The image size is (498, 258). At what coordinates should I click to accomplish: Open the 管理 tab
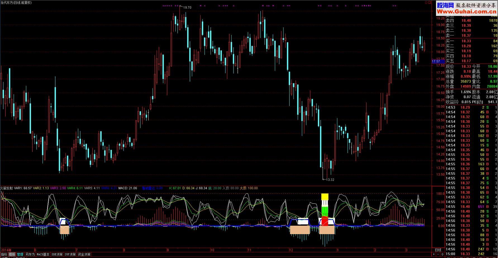20,254
